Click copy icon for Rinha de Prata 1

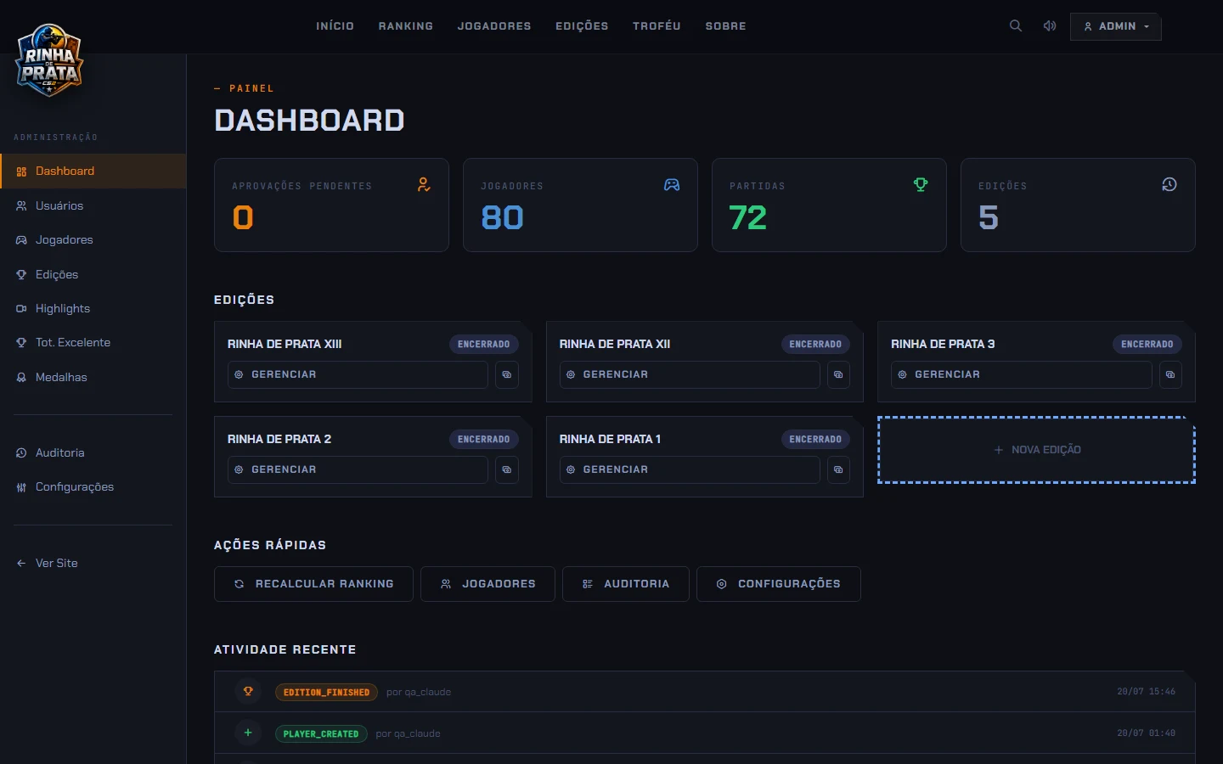coord(839,469)
